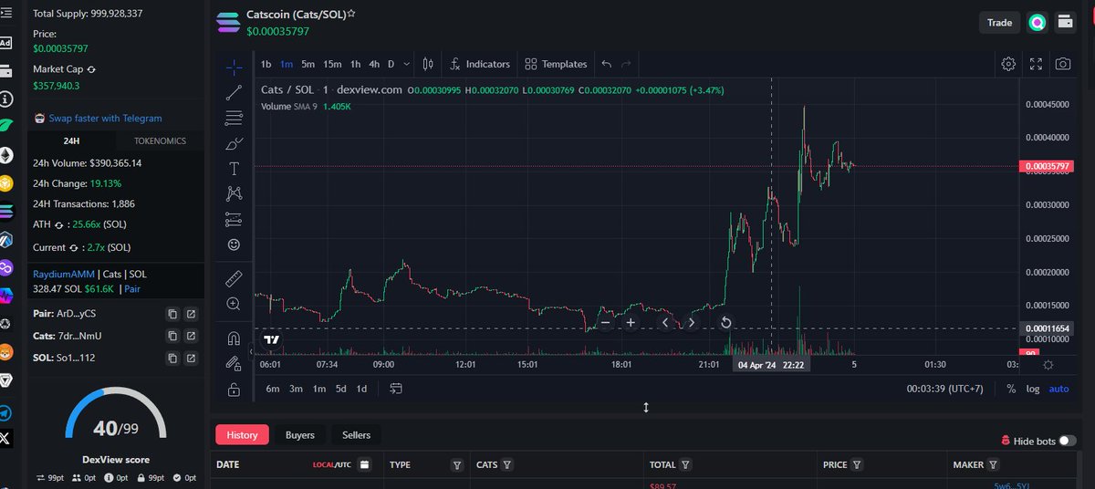Toggle log scale on price axis
1095x489 pixels.
[x=1033, y=389]
